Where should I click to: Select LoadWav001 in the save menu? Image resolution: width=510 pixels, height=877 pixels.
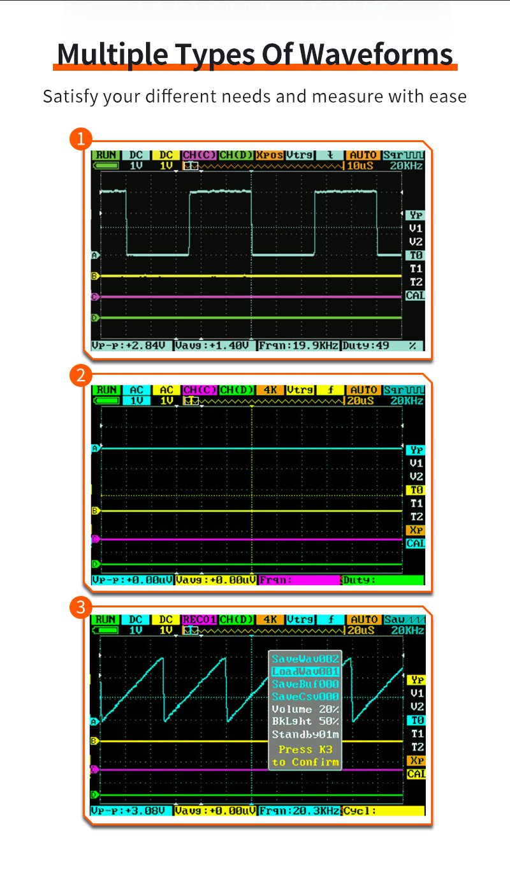point(305,670)
